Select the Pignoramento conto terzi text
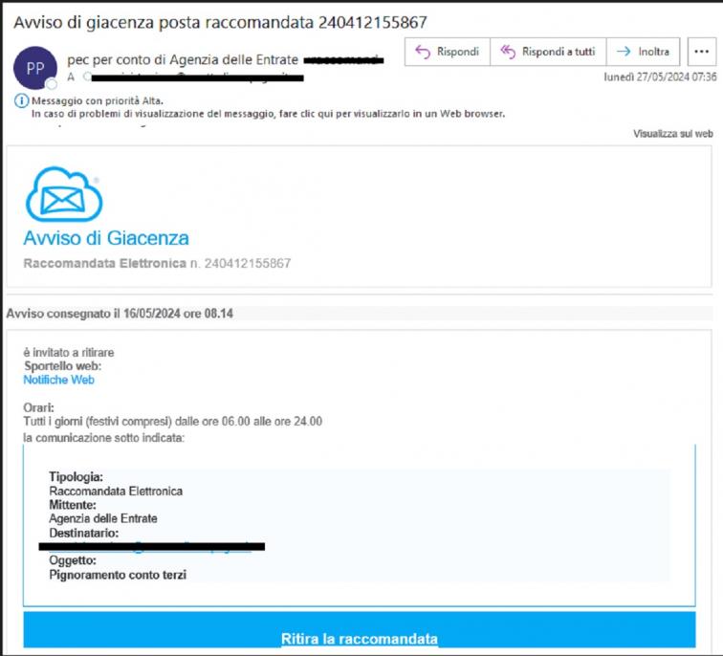Screen dimensions: 723x656 pos(118,575)
